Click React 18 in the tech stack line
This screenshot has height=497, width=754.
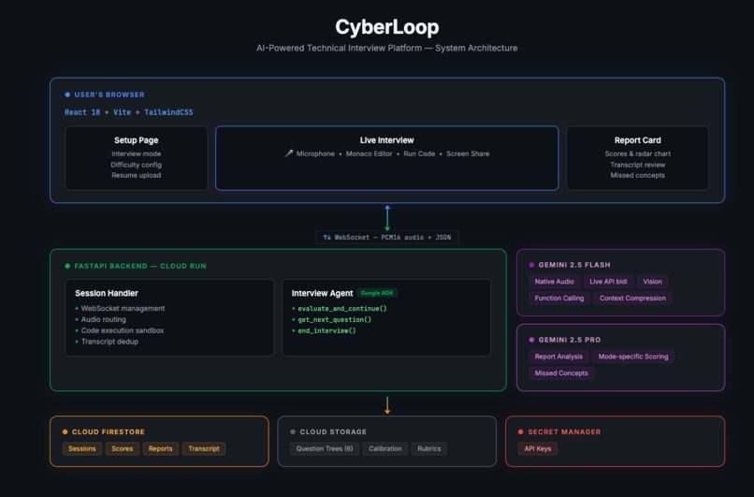coord(82,112)
